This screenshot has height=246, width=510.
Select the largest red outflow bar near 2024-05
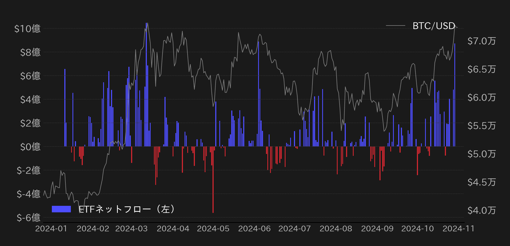[x=213, y=179]
